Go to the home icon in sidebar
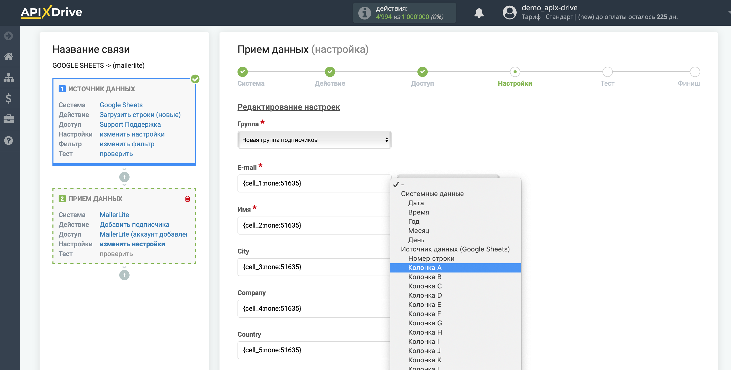This screenshot has height=370, width=731. coord(9,56)
